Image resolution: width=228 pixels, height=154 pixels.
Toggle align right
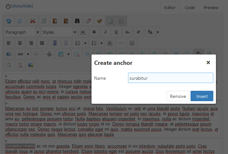click(x=31, y=43)
